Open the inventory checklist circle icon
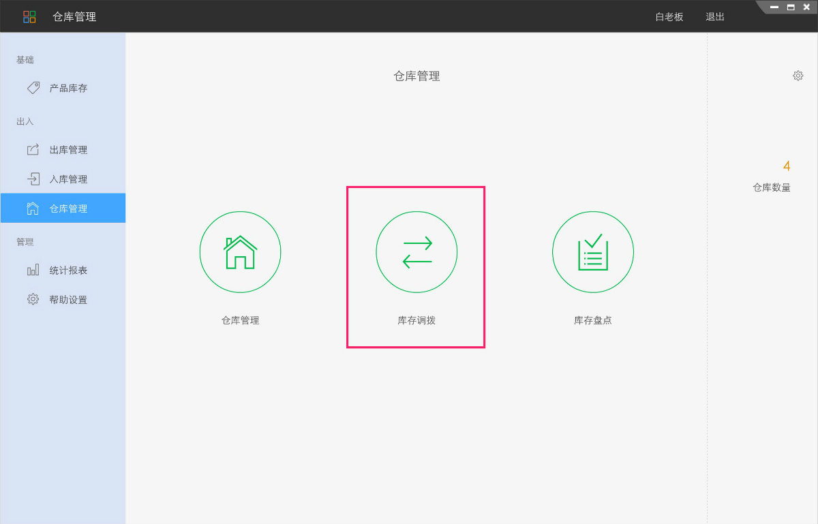This screenshot has height=524, width=818. pos(593,252)
